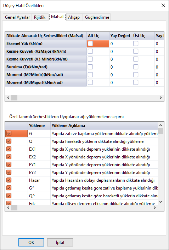Select the EX1 load name cell

pyautogui.click(x=39, y=149)
